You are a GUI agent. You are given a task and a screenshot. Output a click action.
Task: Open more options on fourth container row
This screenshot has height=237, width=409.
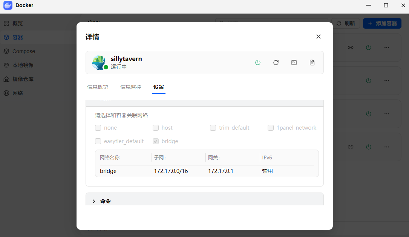click(387, 147)
